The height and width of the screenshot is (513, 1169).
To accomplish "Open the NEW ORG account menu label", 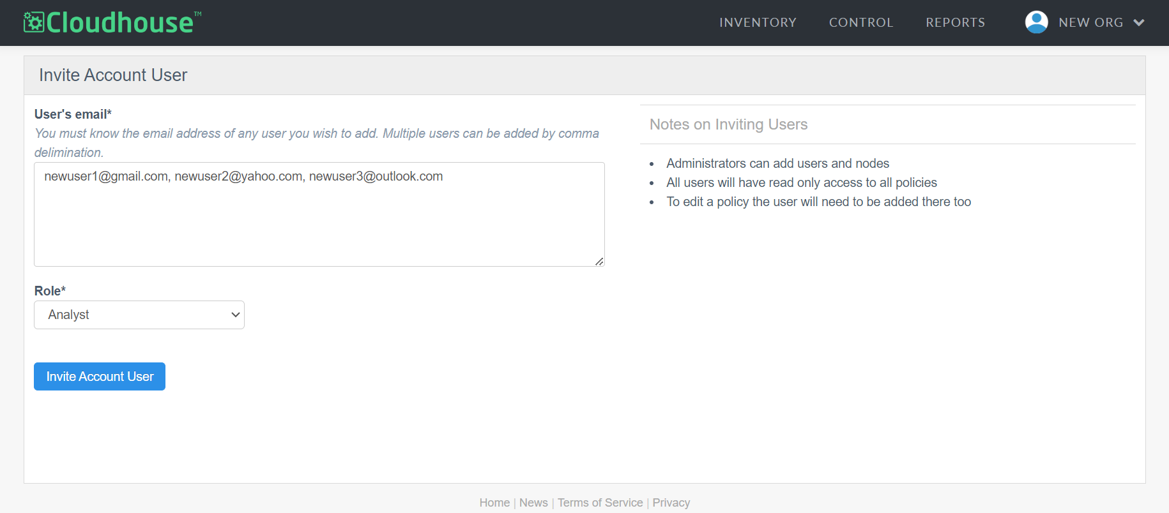I will click(x=1090, y=23).
